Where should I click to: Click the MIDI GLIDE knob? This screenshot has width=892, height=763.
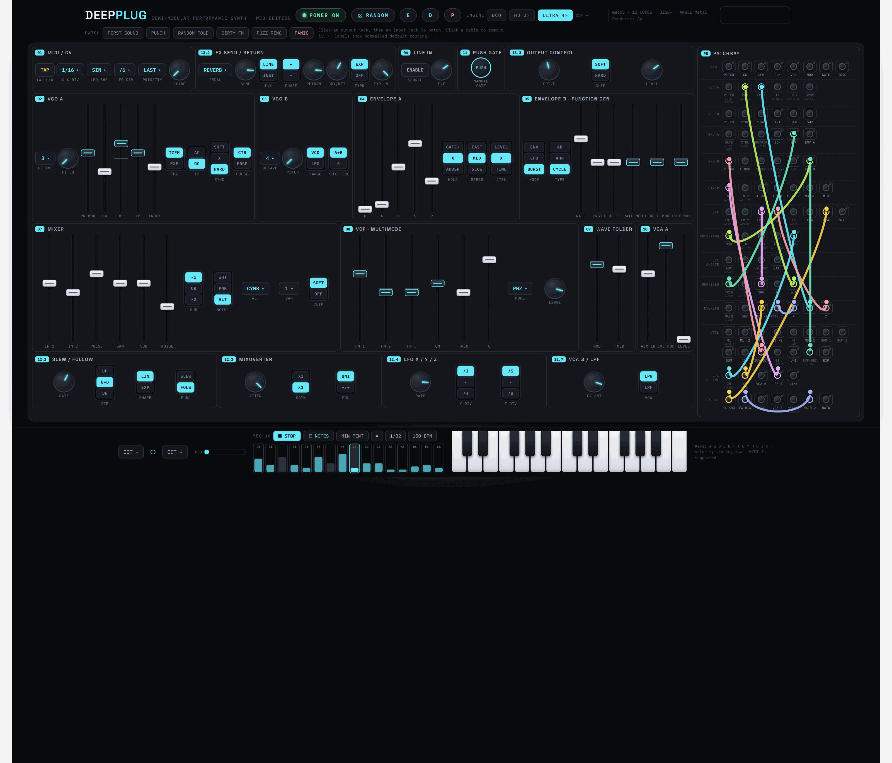coord(179,70)
